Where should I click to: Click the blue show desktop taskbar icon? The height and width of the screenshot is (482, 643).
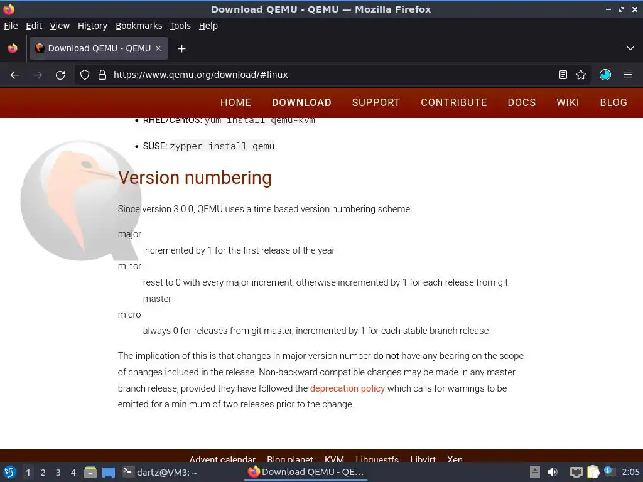[108, 473]
